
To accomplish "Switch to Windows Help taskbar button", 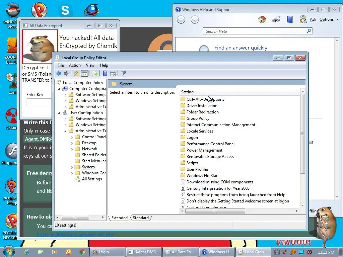I will tap(217, 252).
